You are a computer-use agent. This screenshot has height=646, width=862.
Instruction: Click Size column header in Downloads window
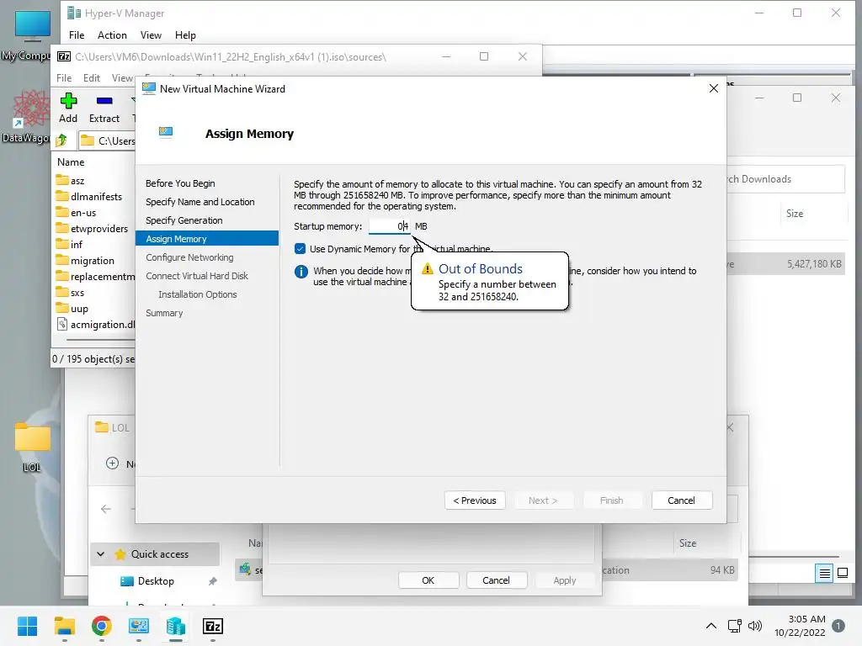point(795,214)
